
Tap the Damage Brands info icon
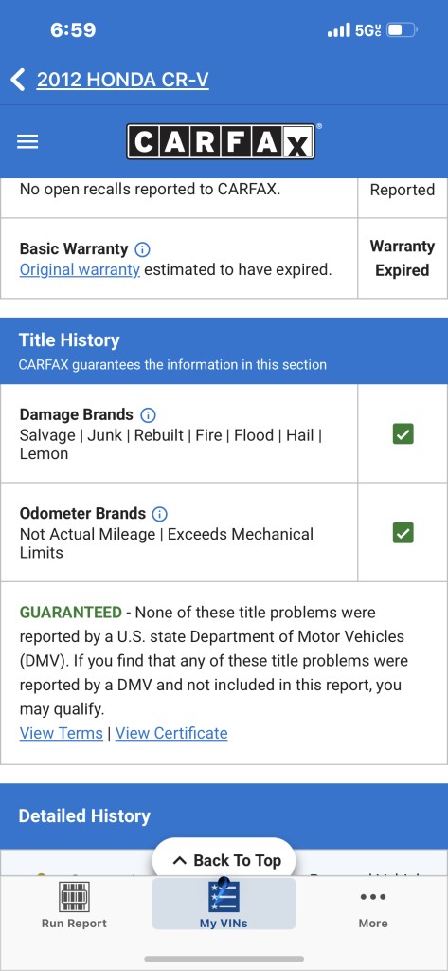click(x=148, y=415)
